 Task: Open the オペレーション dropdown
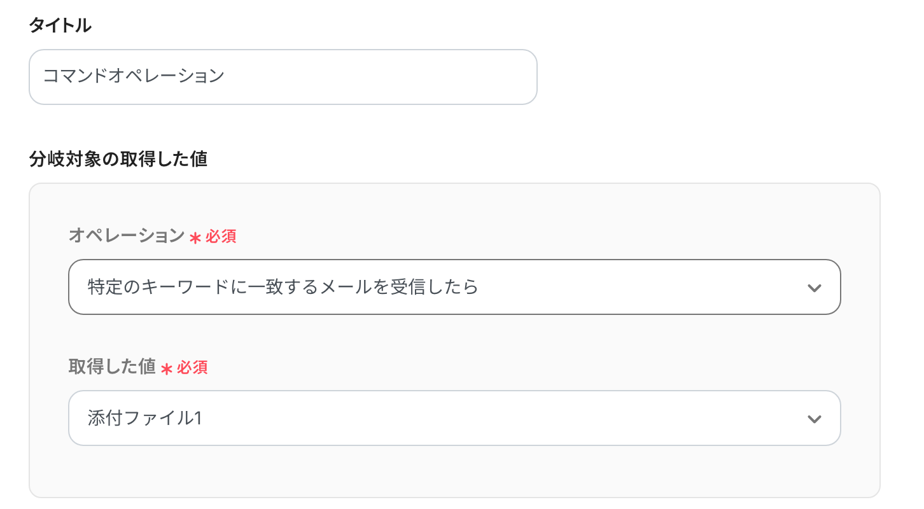coord(454,287)
